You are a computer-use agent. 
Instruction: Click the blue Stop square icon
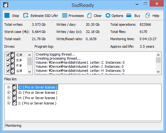(7, 15)
